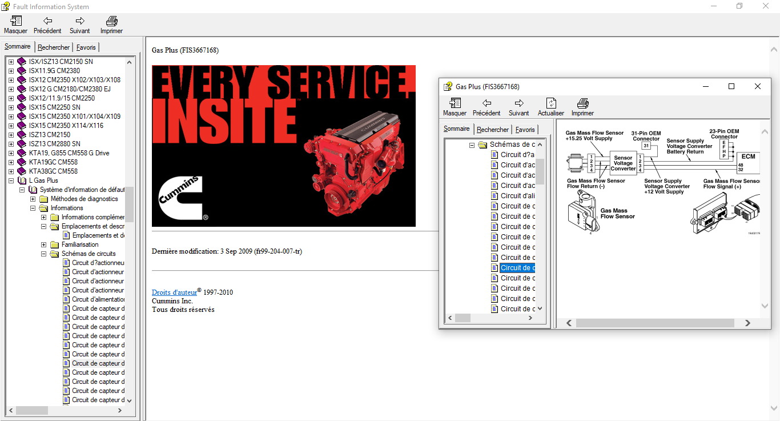Expand the ISZ13 CM2880 SN node
780x421 pixels.
point(11,144)
